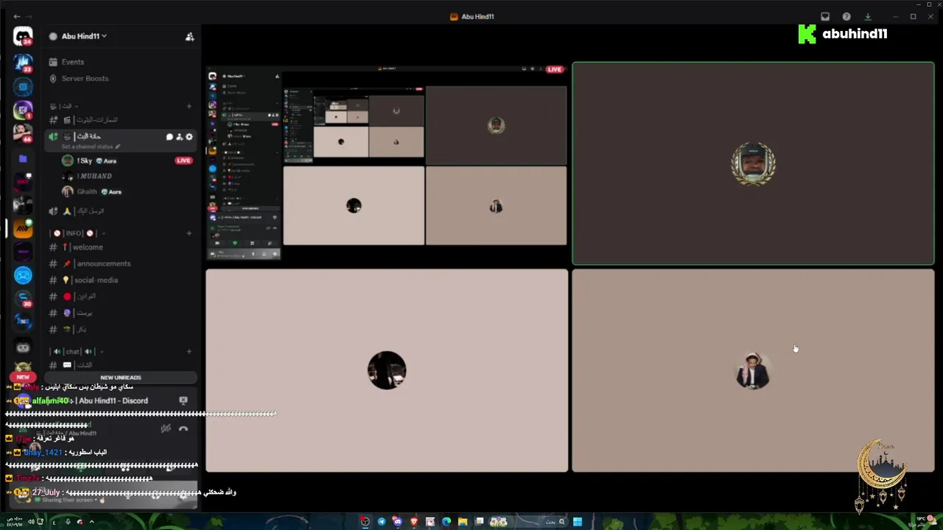Click invite people icon beside server name
Image resolution: width=943 pixels, height=530 pixels.
(x=189, y=36)
